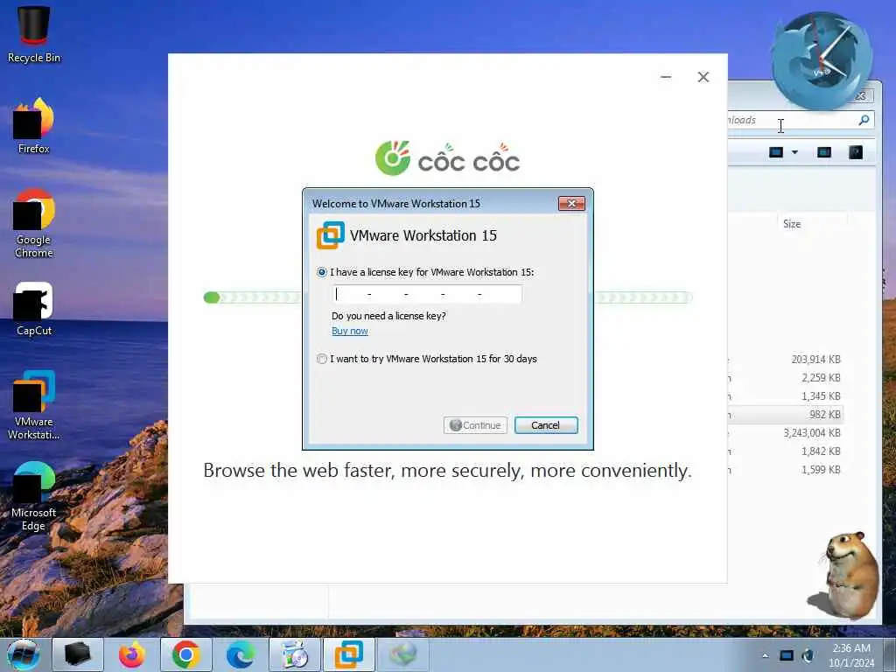
Task: Click the Size column header in Explorer
Action: [x=792, y=224]
